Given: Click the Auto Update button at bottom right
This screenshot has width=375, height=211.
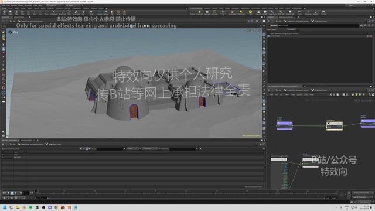Looking at the screenshot, I should click(x=364, y=202).
